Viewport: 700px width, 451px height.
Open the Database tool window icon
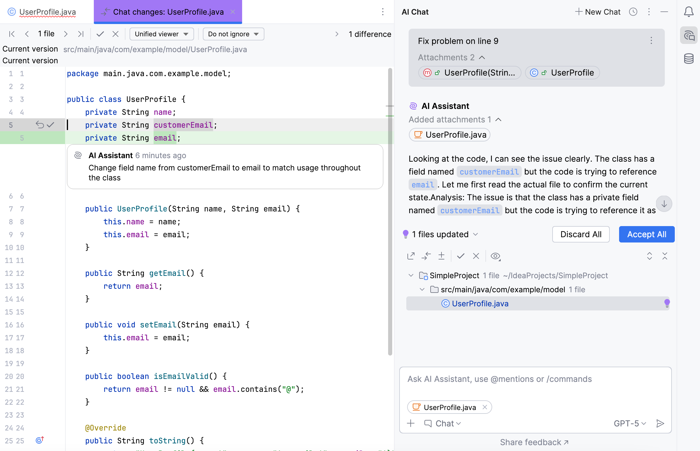point(689,59)
